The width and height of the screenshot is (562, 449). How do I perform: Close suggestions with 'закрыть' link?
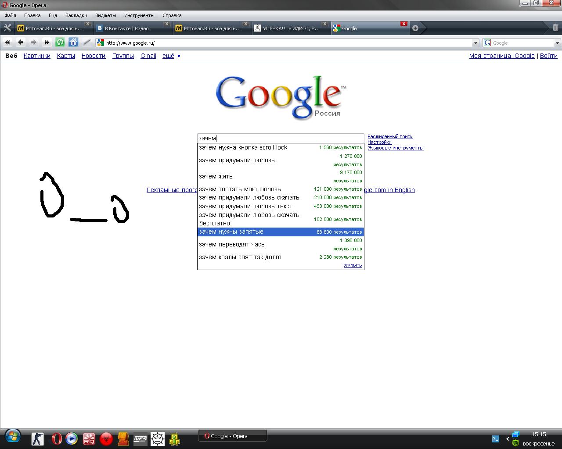tap(353, 265)
